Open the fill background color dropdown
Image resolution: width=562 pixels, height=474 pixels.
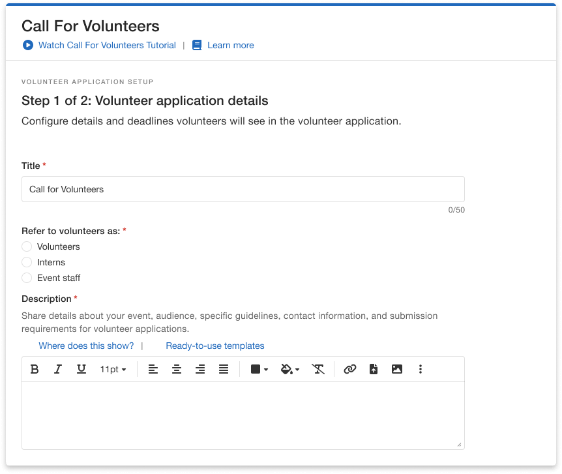click(289, 369)
